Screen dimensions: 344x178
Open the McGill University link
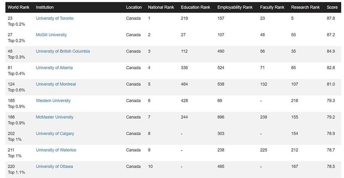click(x=51, y=35)
